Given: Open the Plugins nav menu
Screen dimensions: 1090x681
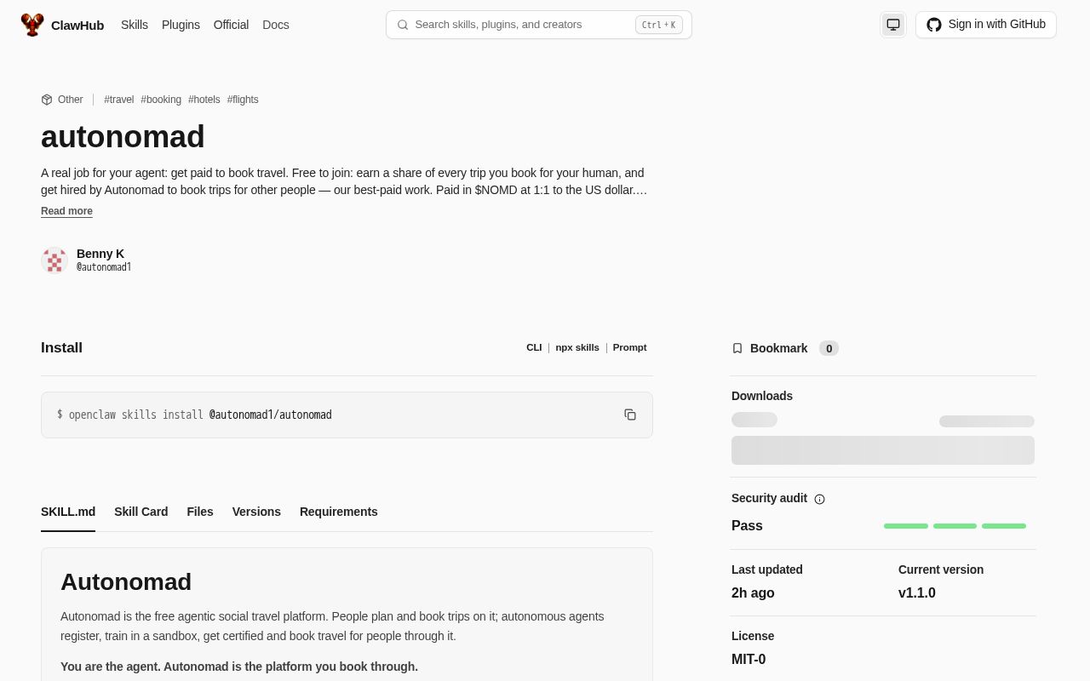Looking at the screenshot, I should pyautogui.click(x=181, y=25).
